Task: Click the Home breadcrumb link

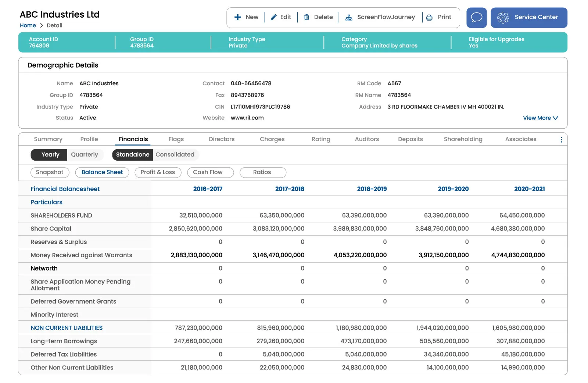Action: point(28,25)
